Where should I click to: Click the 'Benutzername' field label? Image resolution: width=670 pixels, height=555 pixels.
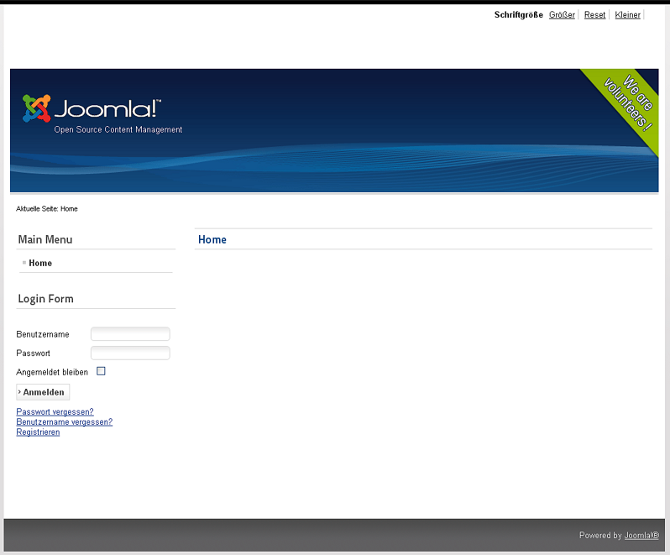(43, 334)
